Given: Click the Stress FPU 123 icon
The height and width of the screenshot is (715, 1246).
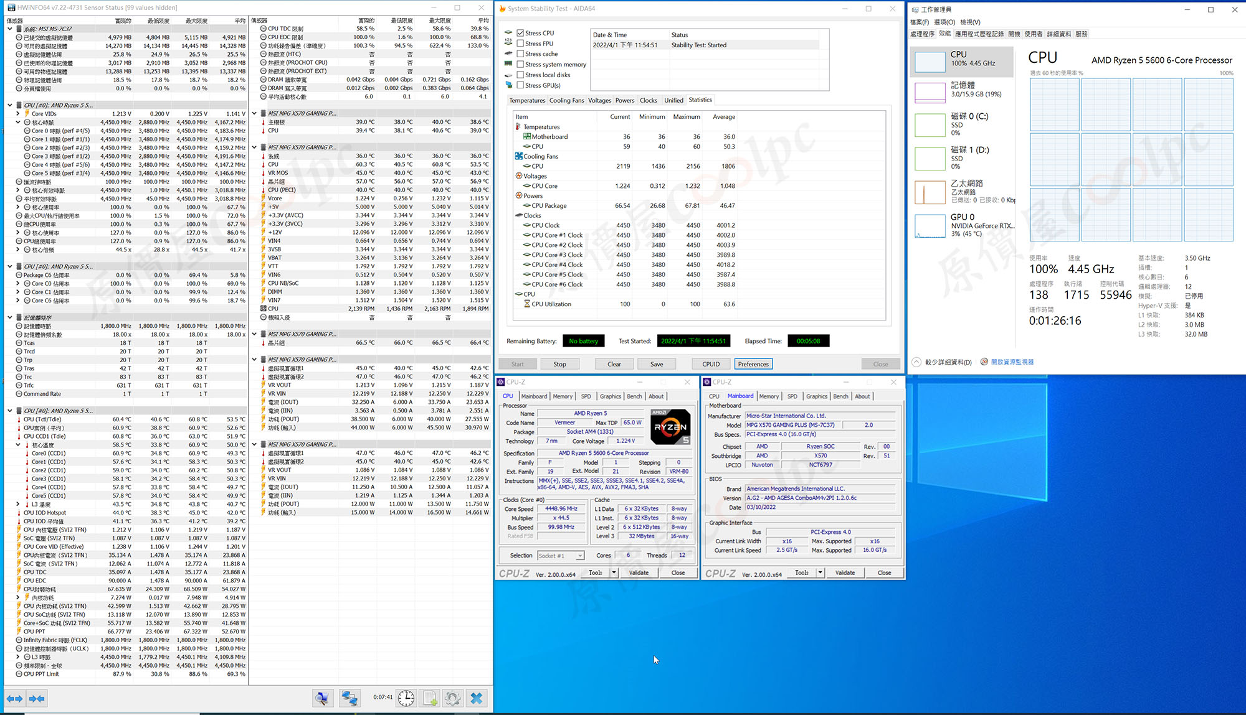Looking at the screenshot, I should click(x=508, y=43).
